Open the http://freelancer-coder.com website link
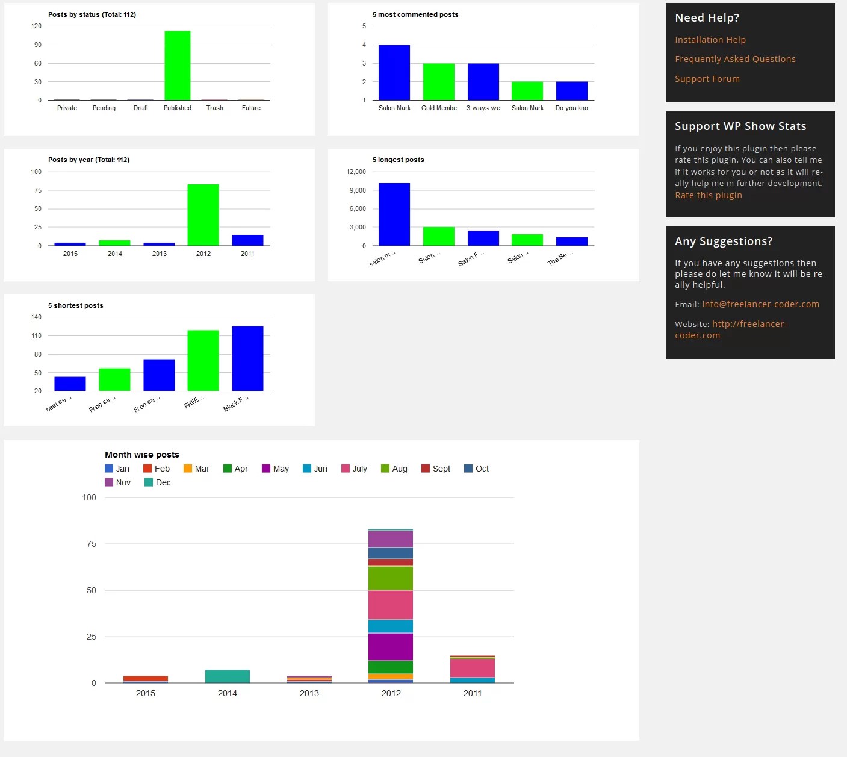The height and width of the screenshot is (757, 847). tap(749, 323)
